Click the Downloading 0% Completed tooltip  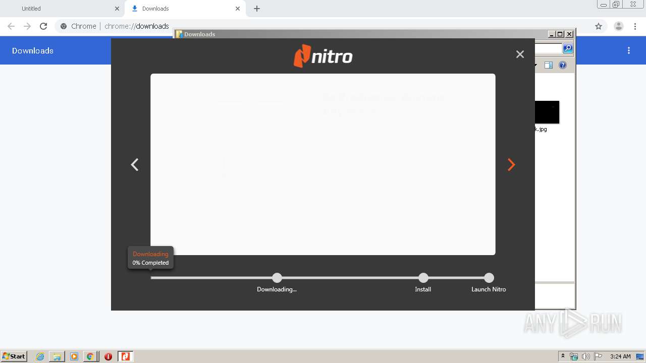pyautogui.click(x=150, y=258)
